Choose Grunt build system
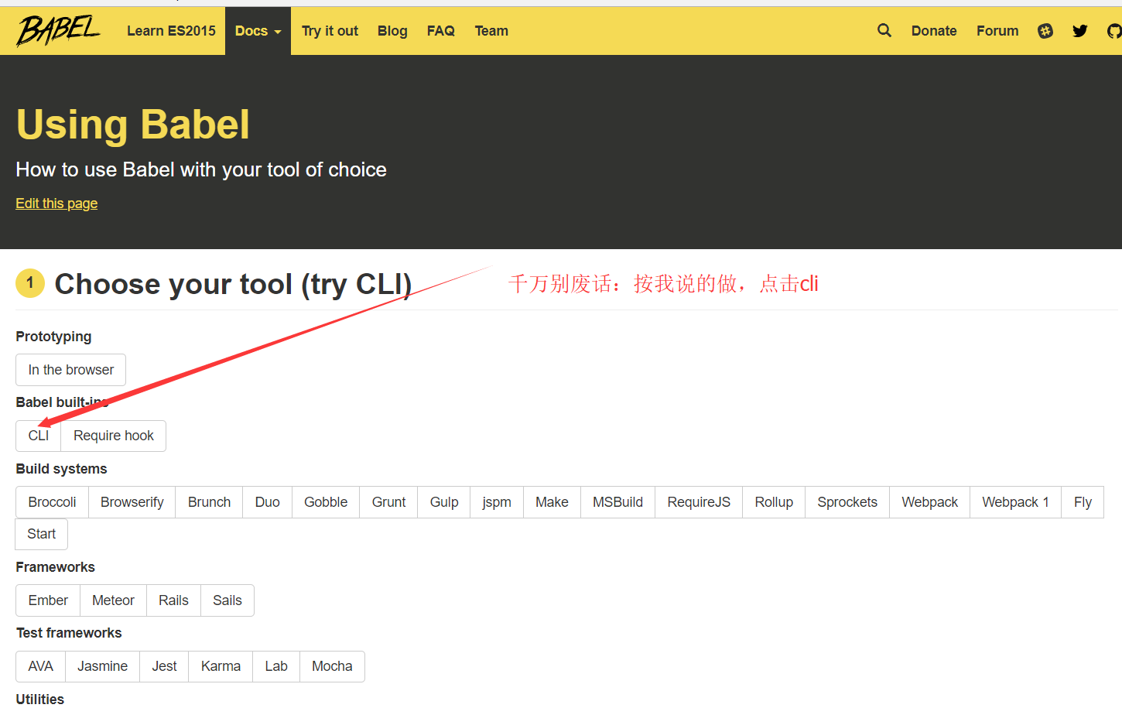This screenshot has height=708, width=1122. click(388, 502)
